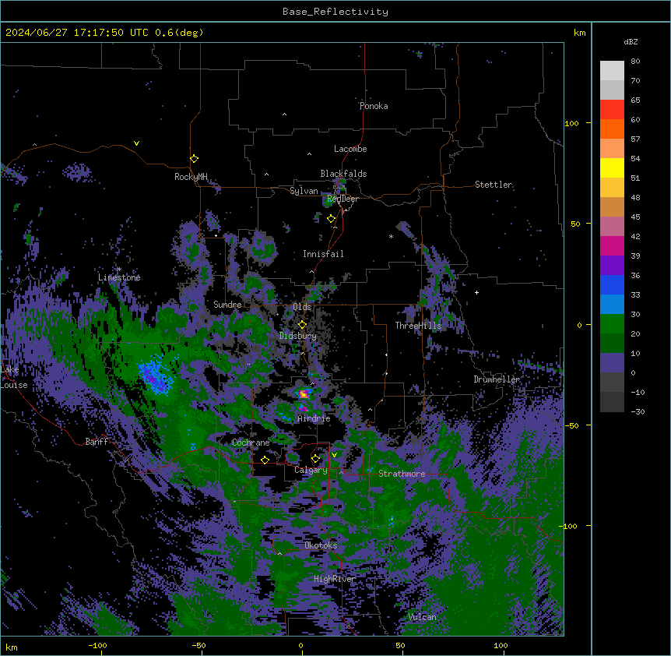Click the blue reflectivity cell southwest of Sundre
This screenshot has width=671, height=656.
point(155,377)
